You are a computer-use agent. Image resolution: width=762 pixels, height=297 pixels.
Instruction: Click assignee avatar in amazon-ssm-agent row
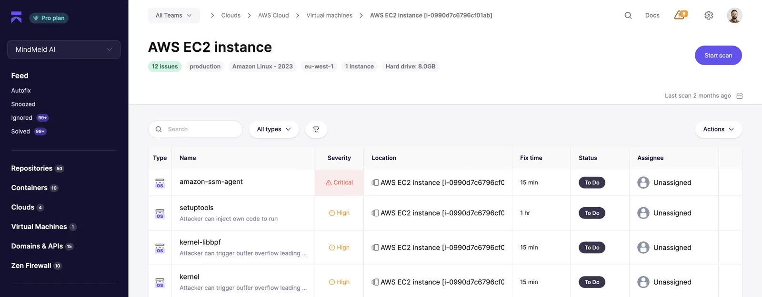643,182
